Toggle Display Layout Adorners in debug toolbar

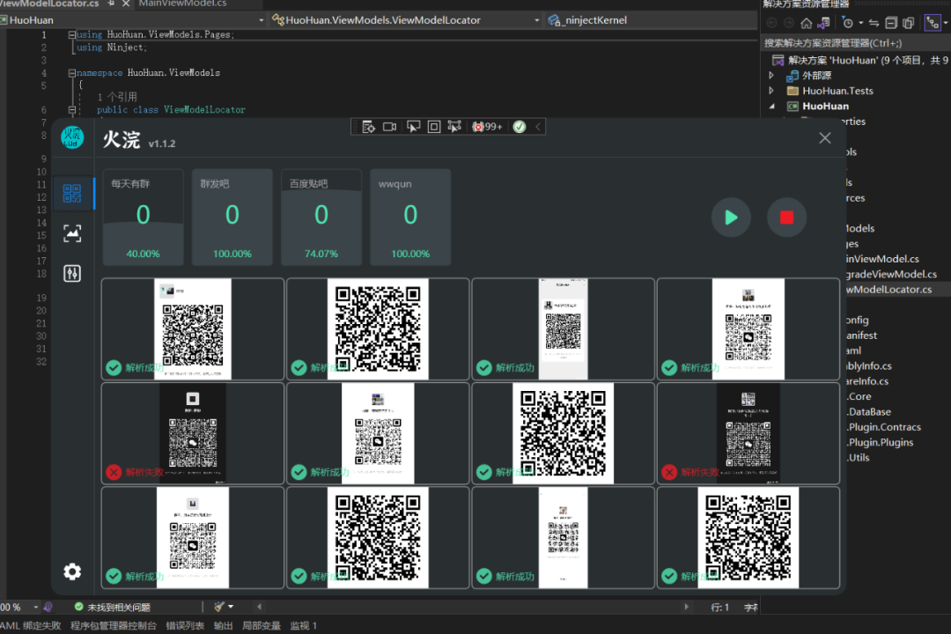pyautogui.click(x=434, y=126)
